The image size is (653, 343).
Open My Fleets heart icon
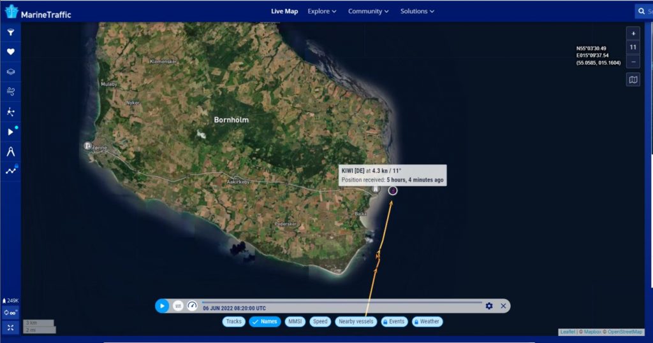[10, 52]
